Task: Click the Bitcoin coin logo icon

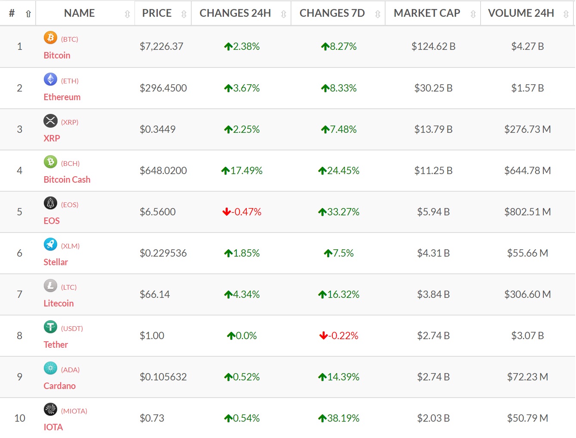Action: 50,38
